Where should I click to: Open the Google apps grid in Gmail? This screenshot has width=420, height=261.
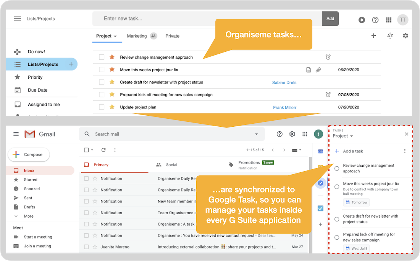[x=305, y=134]
